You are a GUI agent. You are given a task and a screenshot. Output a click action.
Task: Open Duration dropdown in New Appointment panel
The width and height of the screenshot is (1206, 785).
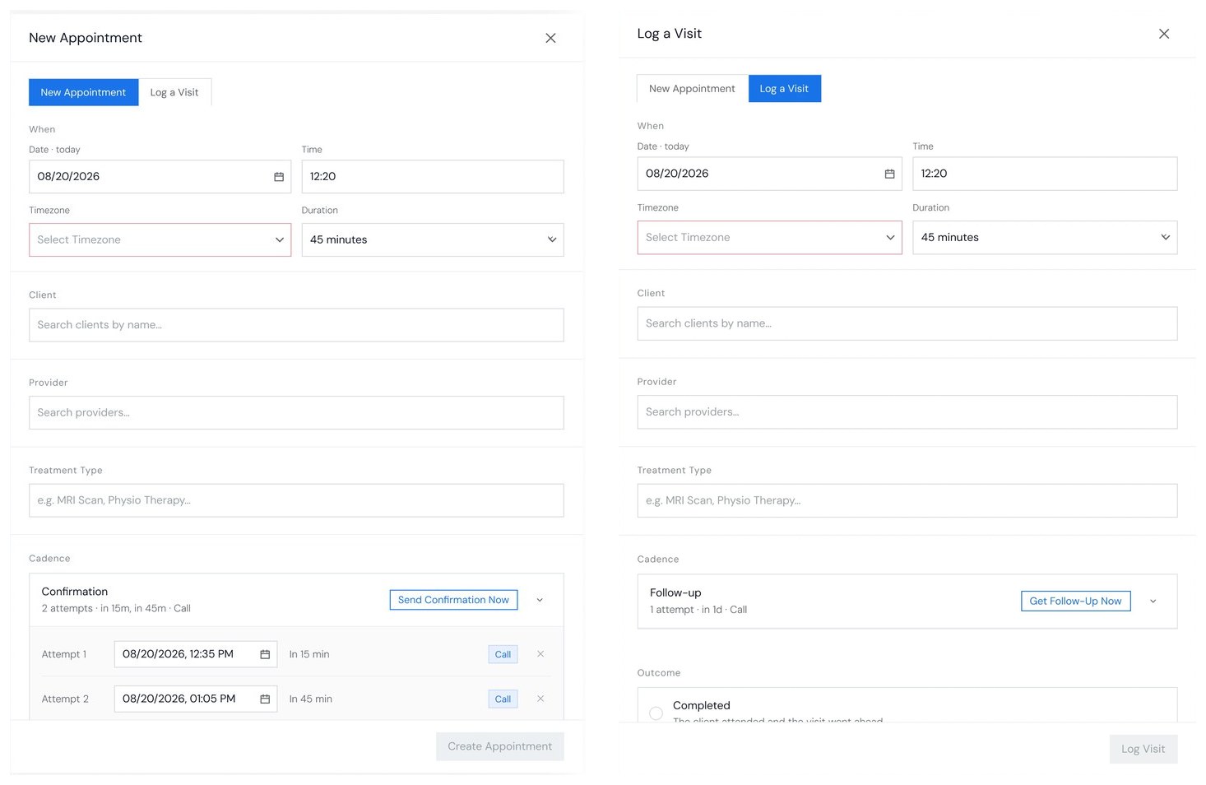tap(433, 239)
